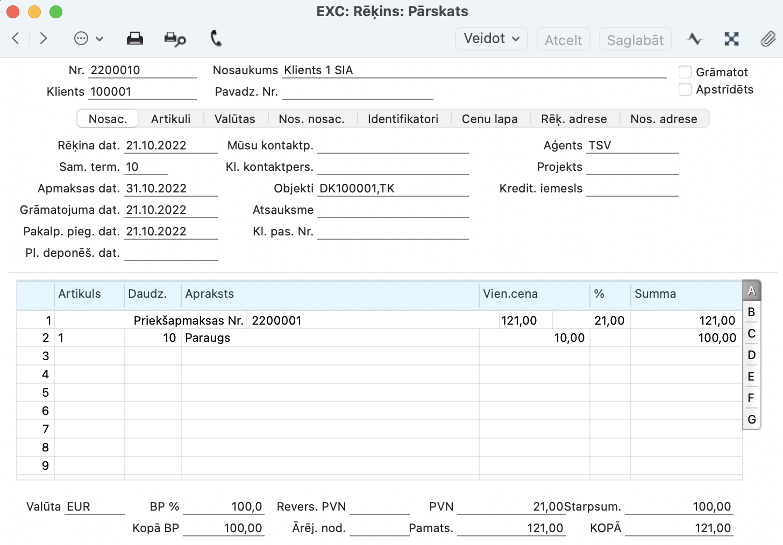Open attachments via the paperclip icon
This screenshot has width=783, height=545.
(x=767, y=39)
